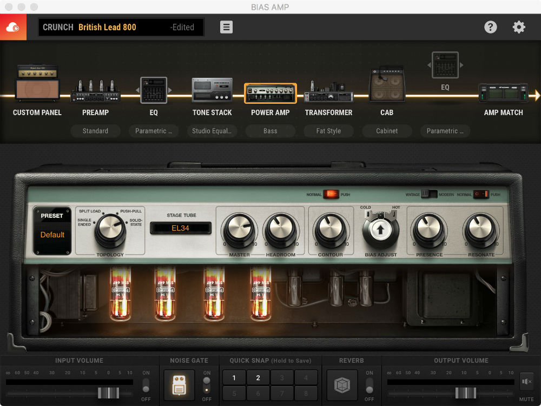Open the Standard preamp type selector

click(95, 131)
